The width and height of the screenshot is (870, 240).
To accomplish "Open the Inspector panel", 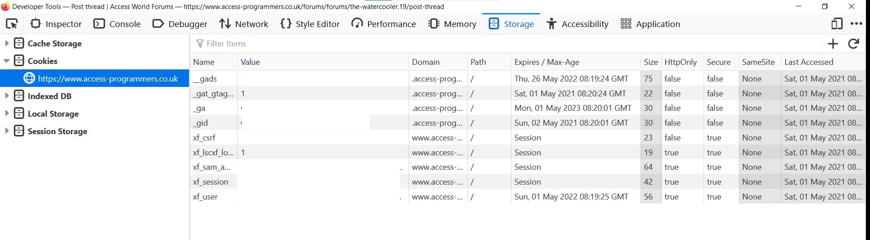I will (x=56, y=24).
